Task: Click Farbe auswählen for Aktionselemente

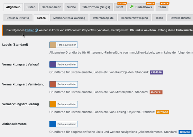Action: coord(67,124)
